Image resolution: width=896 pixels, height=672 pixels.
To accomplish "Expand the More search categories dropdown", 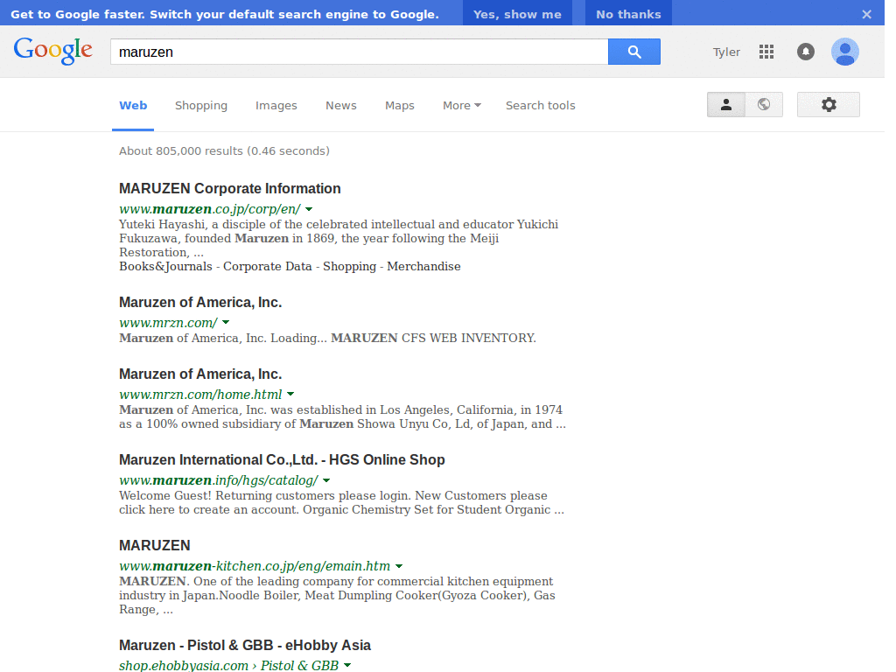I will 462,106.
